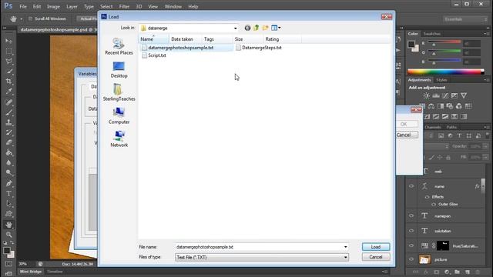Select the Zoom tool in toolbox
This screenshot has height=277, width=493.
tap(8, 234)
